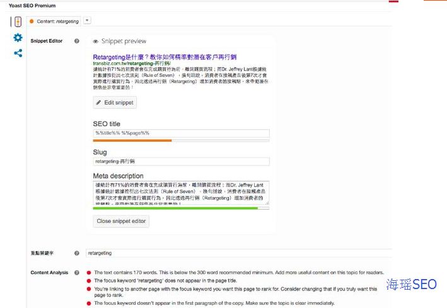Open the social share tab

(x=18, y=53)
